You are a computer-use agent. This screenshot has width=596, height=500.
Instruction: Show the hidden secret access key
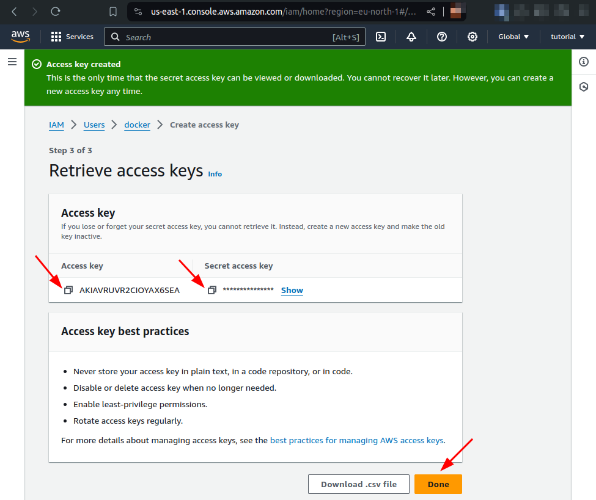292,291
